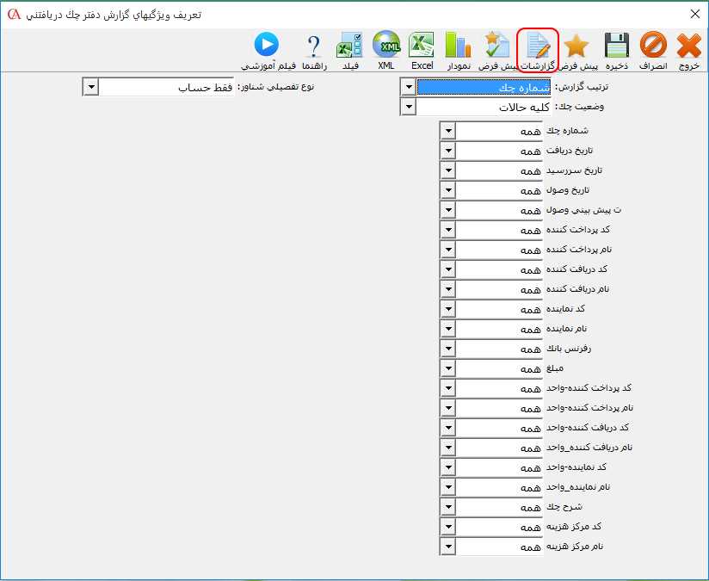
Task: Open the نوع تفصیلی شناور dropdown
Action: [x=89, y=86]
